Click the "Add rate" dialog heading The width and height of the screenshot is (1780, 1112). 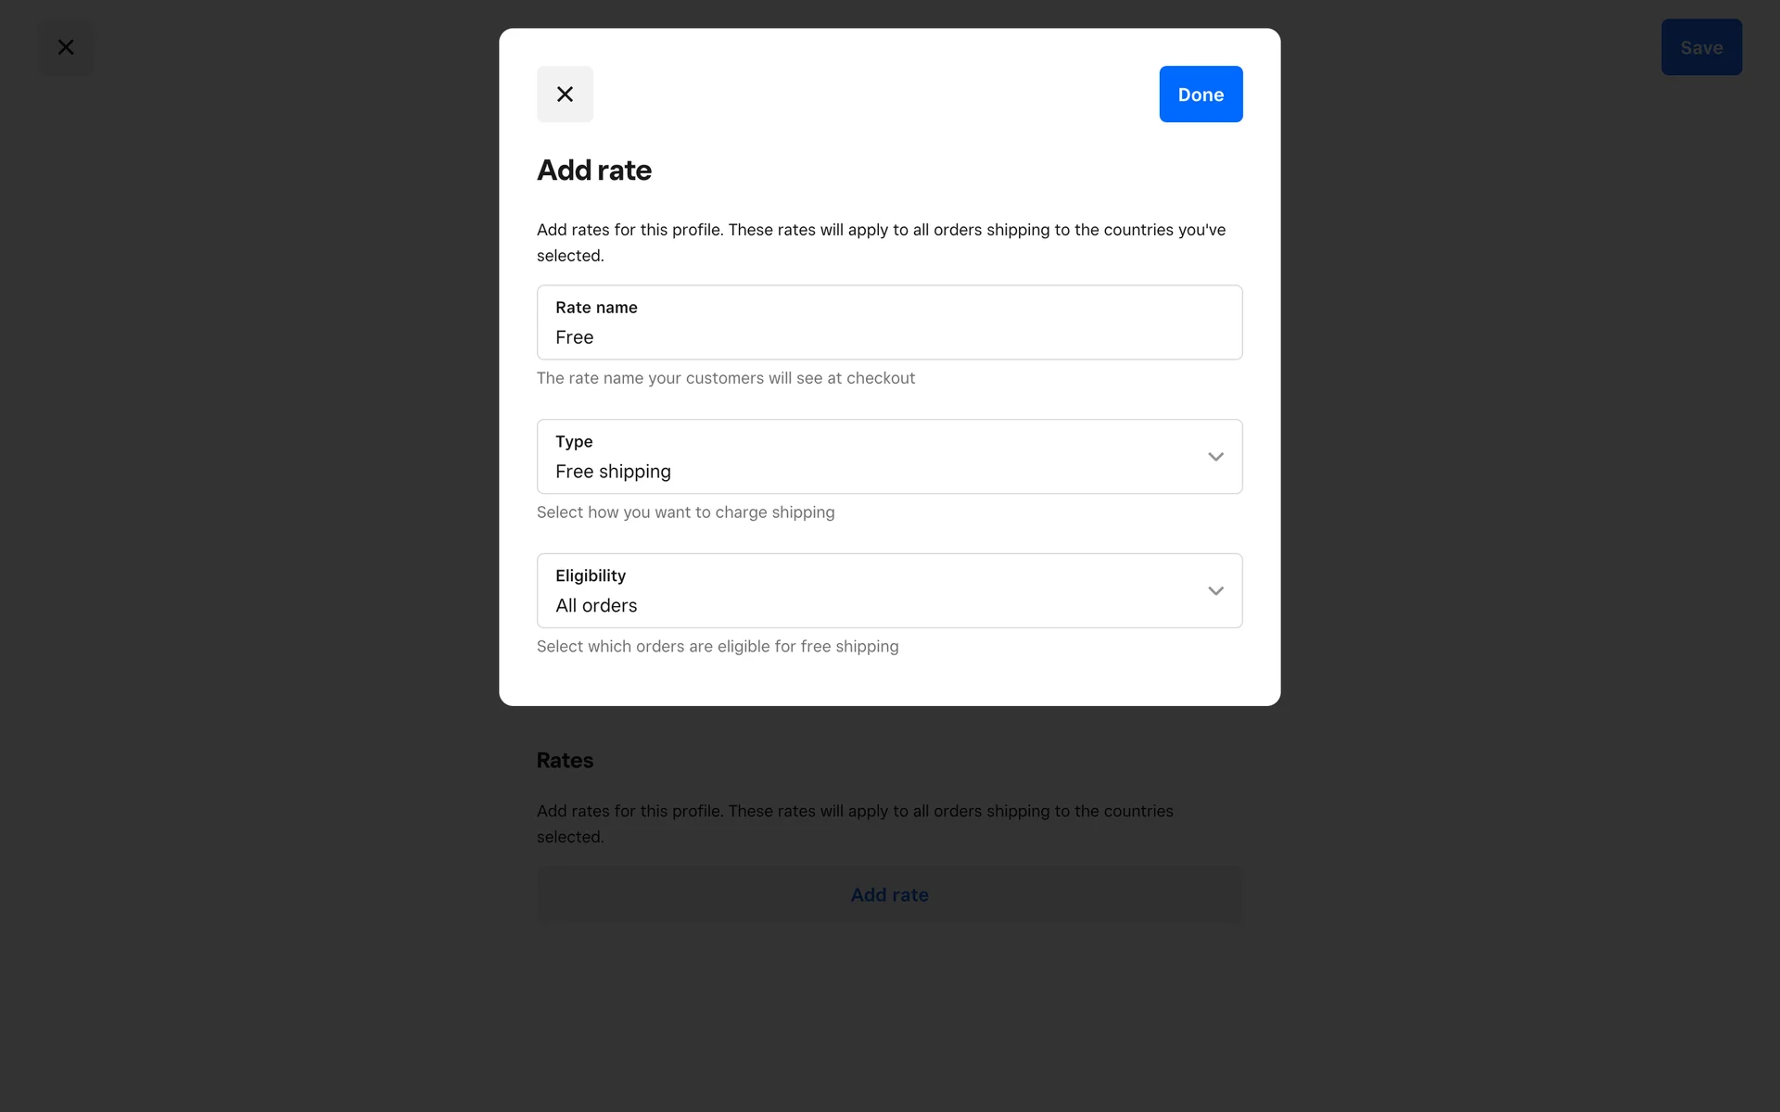tap(594, 171)
